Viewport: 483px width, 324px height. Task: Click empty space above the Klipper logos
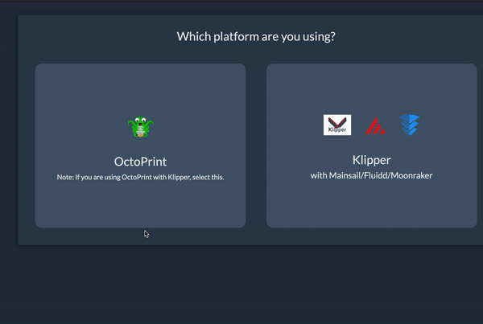point(371,88)
